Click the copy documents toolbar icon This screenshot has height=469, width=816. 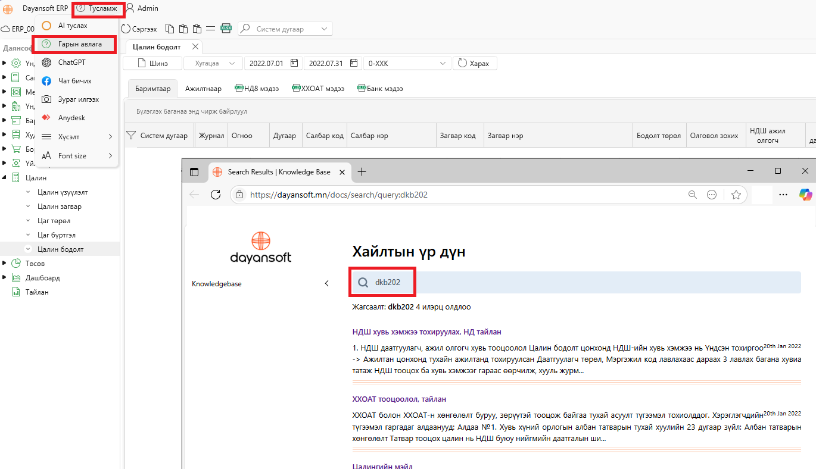tap(170, 29)
